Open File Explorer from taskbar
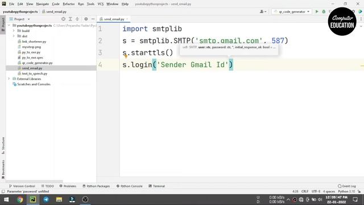Viewport: 364px width, 205px height. (59, 199)
